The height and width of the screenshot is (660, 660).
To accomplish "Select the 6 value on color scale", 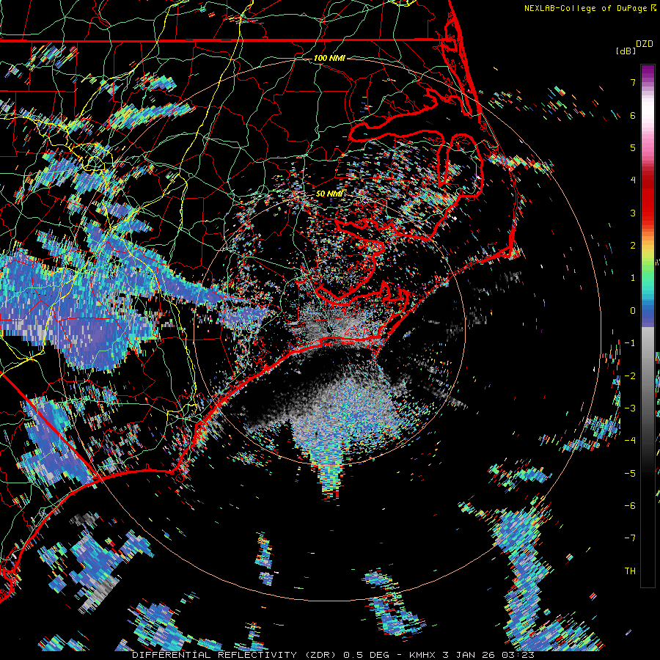I will point(633,115).
